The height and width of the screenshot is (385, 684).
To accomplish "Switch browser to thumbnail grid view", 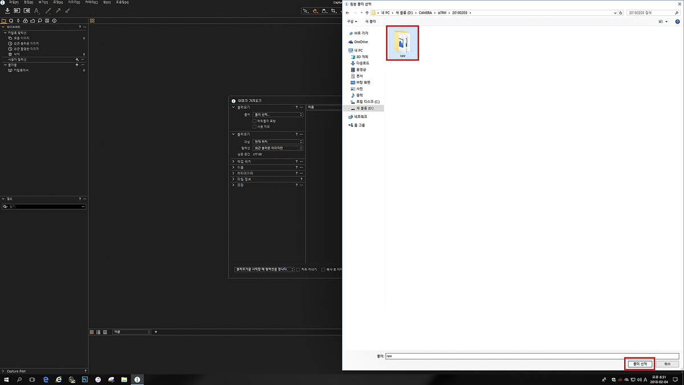I will click(x=92, y=332).
